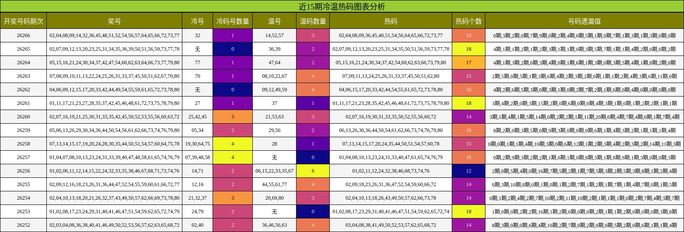The height and width of the screenshot is (232, 684).
Task: Click warm numbers 44,55,61,77
Action: click(275, 184)
